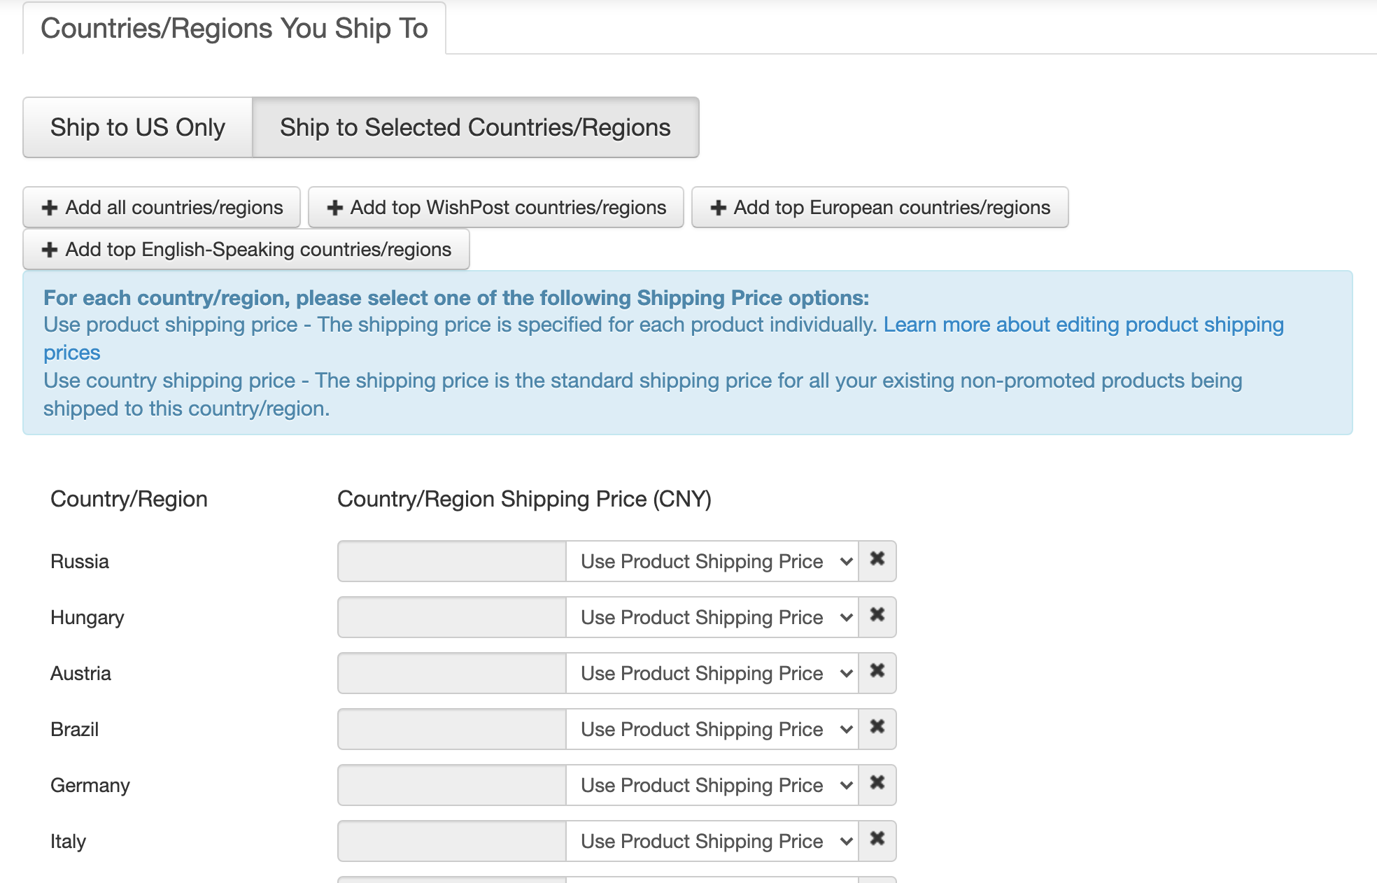Open Italy's shipping price type selector

[x=712, y=841]
